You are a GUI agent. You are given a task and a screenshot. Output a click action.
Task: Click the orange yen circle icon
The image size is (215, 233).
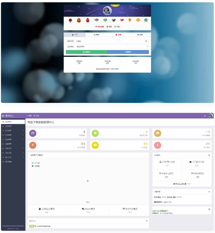tap(33, 145)
